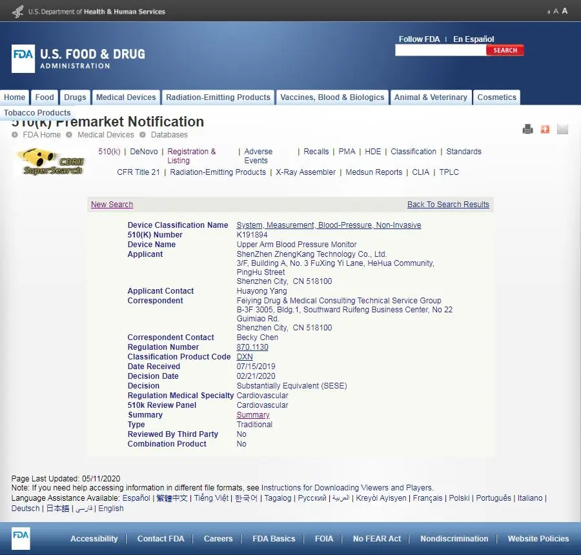Open the Summary document link
The width and height of the screenshot is (581, 555).
click(x=253, y=415)
